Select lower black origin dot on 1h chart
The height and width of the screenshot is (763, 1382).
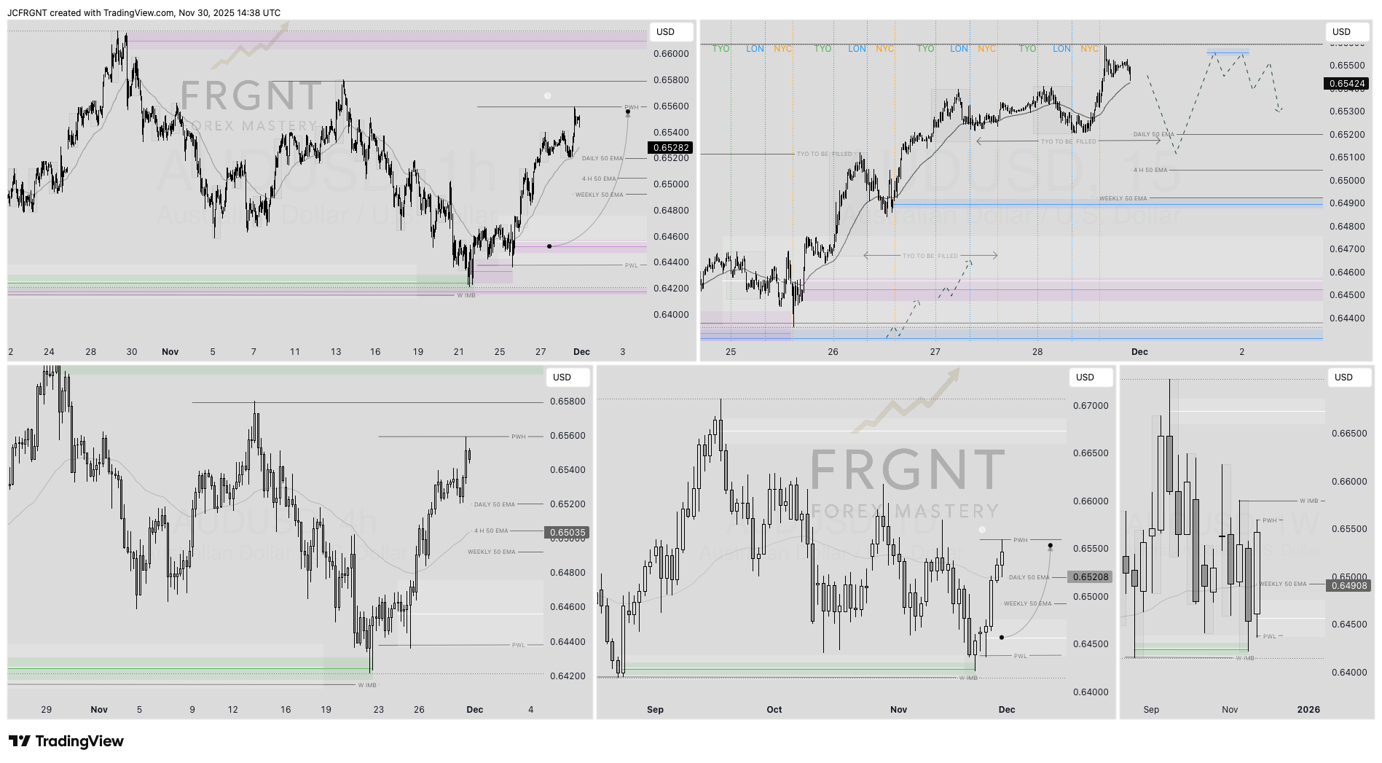click(x=549, y=246)
